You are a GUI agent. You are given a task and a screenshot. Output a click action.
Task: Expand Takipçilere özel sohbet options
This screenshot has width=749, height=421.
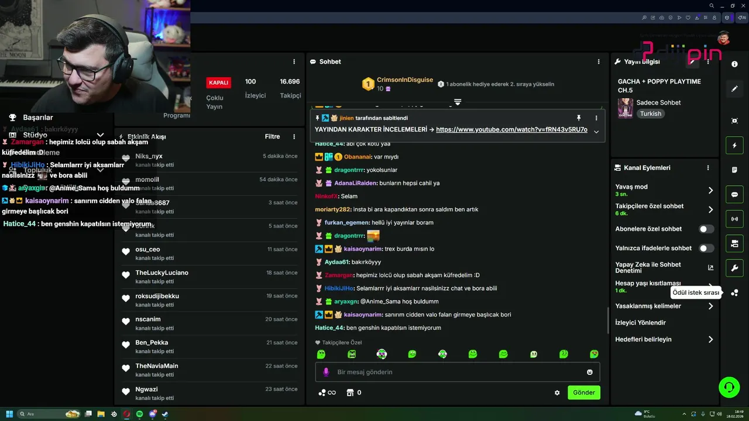pyautogui.click(x=710, y=209)
